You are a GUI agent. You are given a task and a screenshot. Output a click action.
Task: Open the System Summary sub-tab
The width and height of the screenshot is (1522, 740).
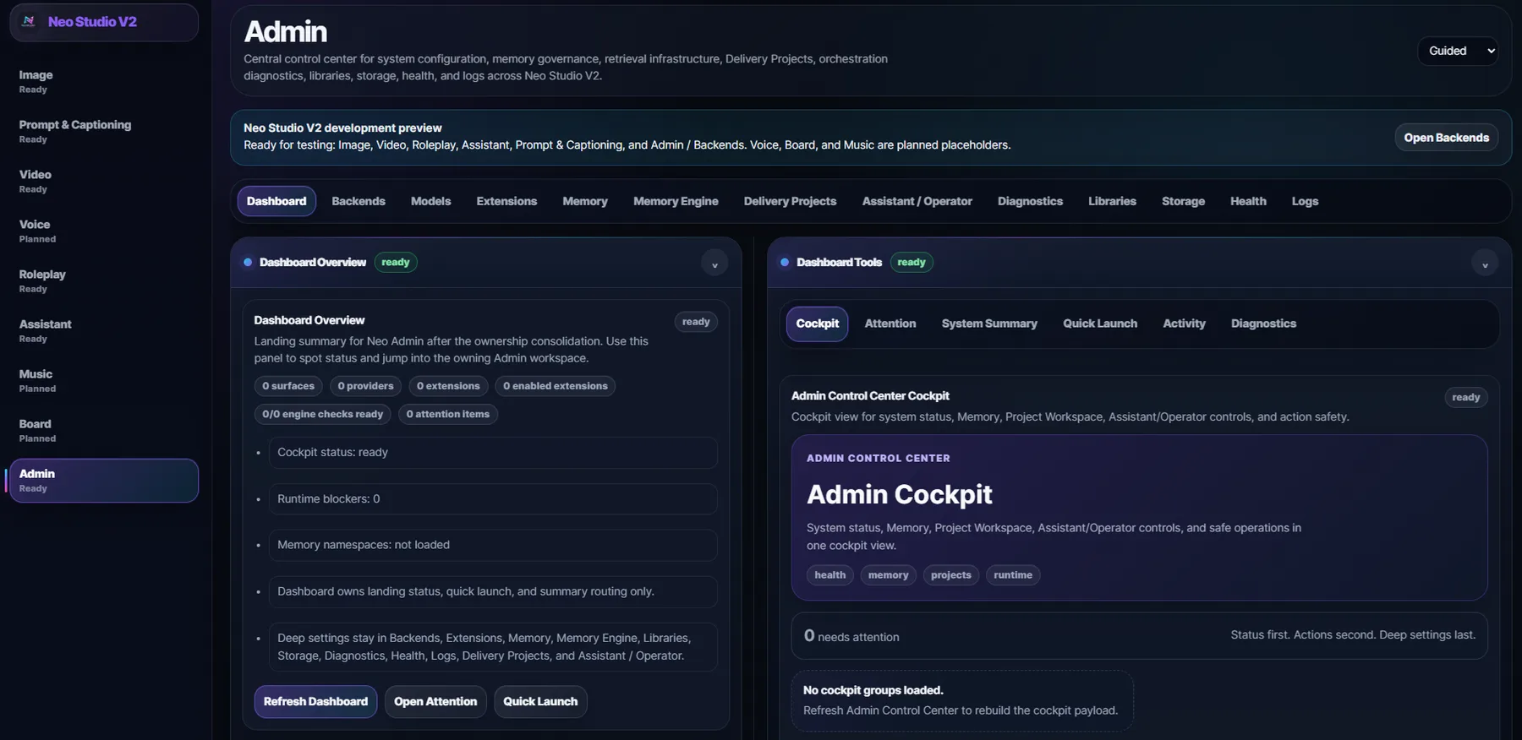point(989,324)
